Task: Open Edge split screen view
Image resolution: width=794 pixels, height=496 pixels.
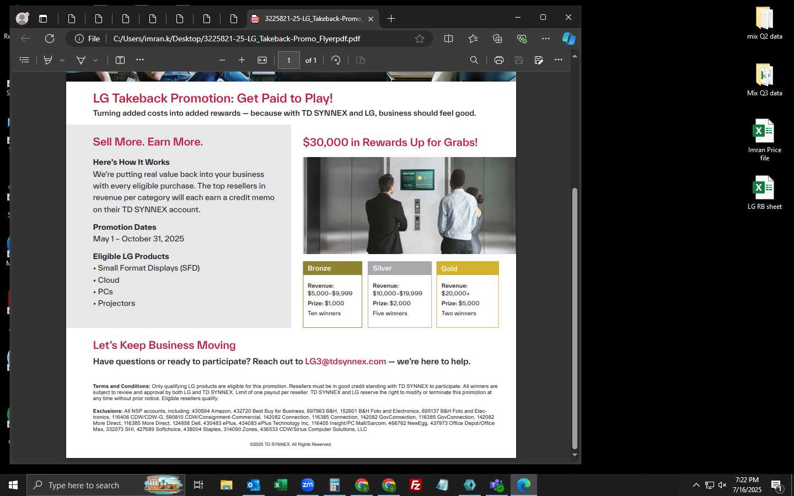Action: point(449,39)
